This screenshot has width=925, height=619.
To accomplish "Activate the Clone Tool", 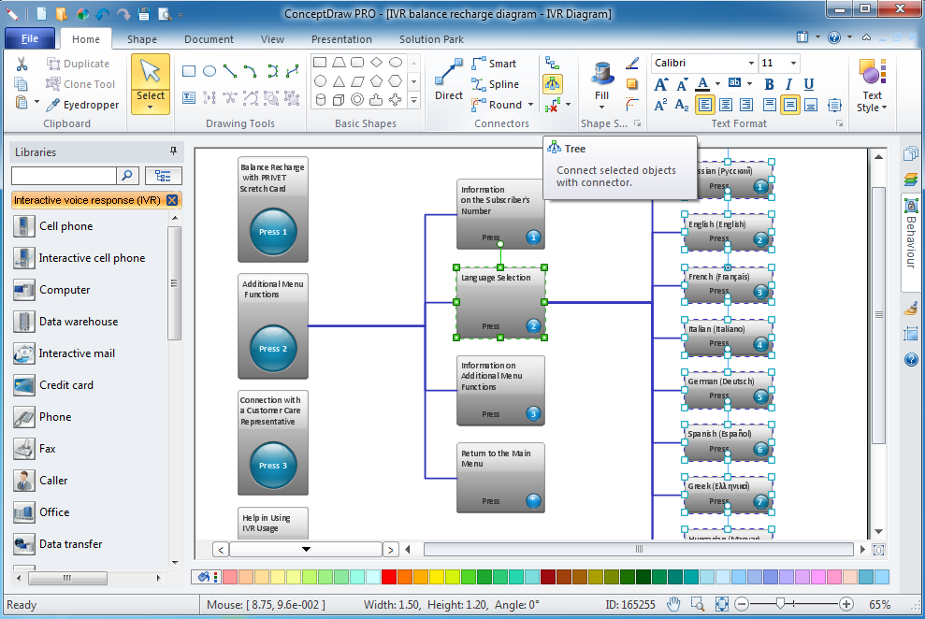I will point(80,84).
